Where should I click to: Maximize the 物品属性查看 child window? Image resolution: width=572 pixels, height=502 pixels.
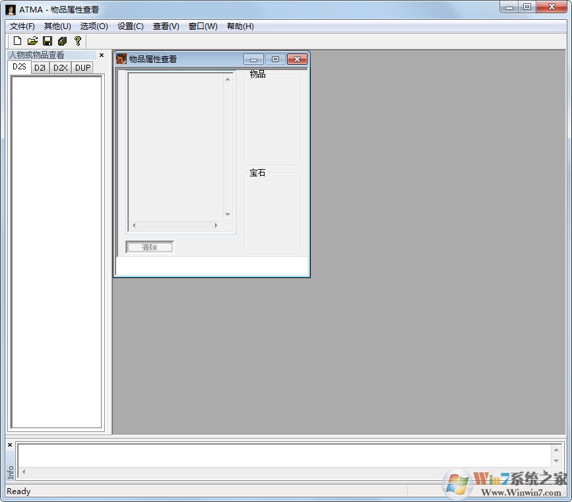click(275, 59)
